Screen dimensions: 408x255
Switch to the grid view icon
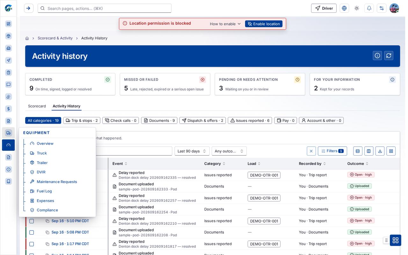391,151
